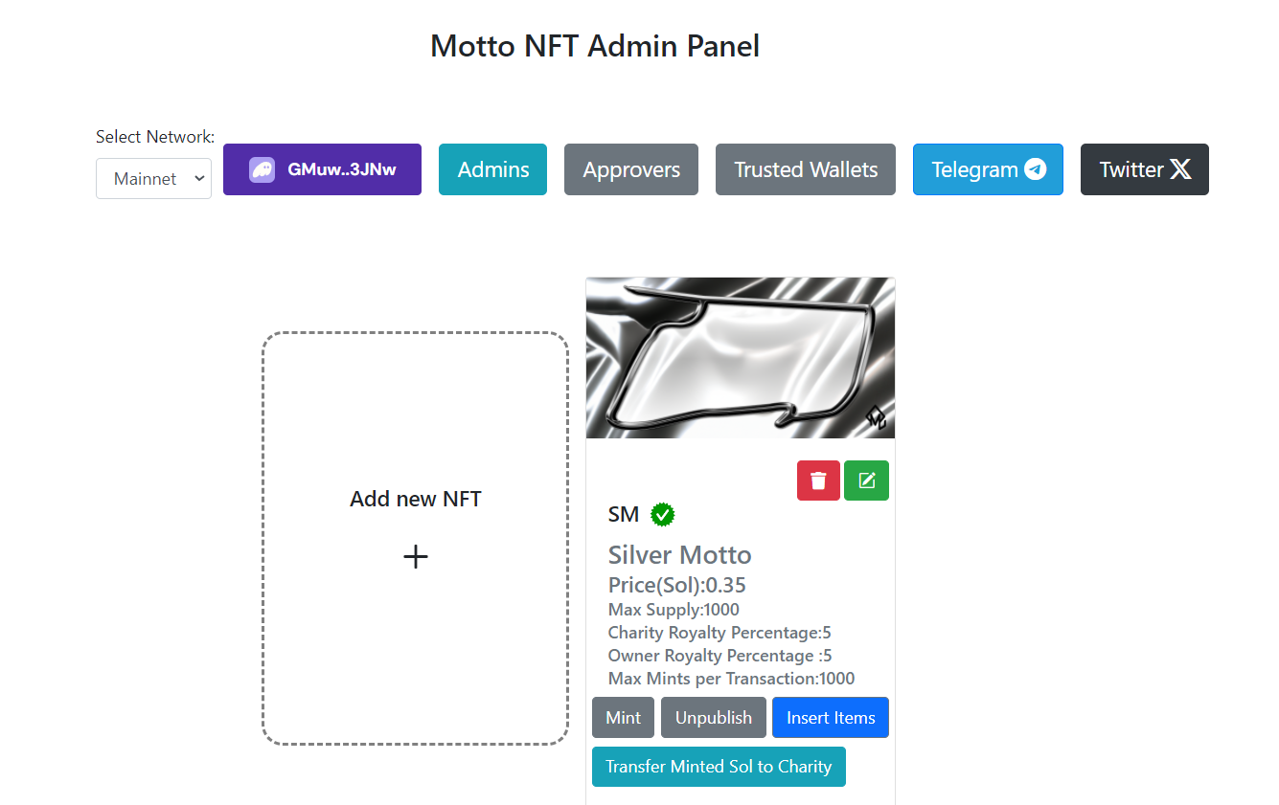This screenshot has height=805, width=1279.
Task: Click the GMuw..3JNw wallet button
Action: pyautogui.click(x=322, y=169)
